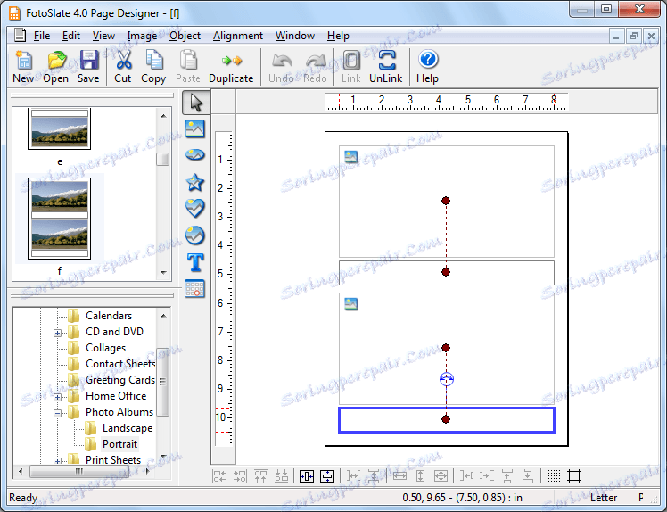The width and height of the screenshot is (667, 512).
Task: Choose the rectangular image frame tool
Action: pyautogui.click(x=195, y=128)
